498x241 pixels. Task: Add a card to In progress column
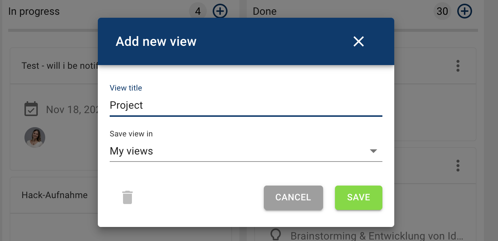click(x=220, y=11)
